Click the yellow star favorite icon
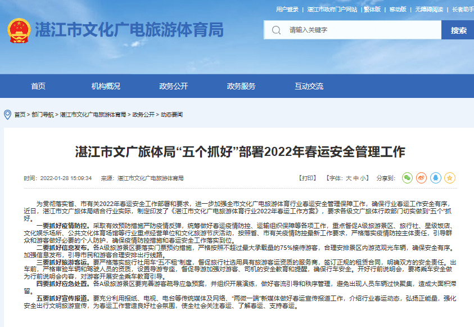 tap(449, 178)
